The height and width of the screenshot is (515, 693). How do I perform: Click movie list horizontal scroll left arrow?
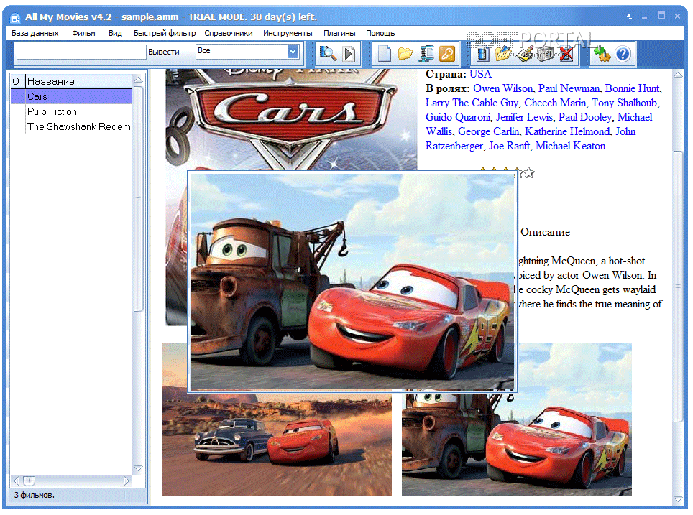(17, 481)
